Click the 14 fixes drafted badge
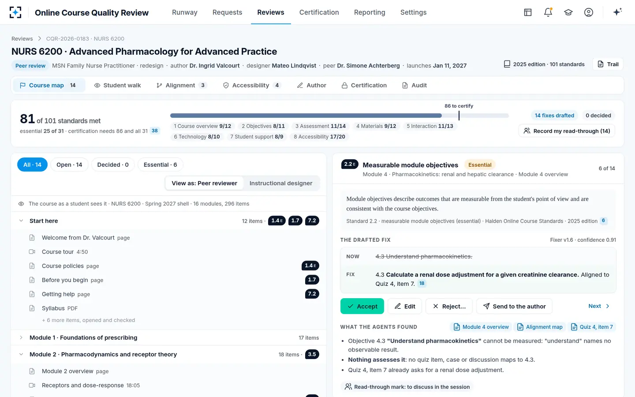 coord(554,116)
